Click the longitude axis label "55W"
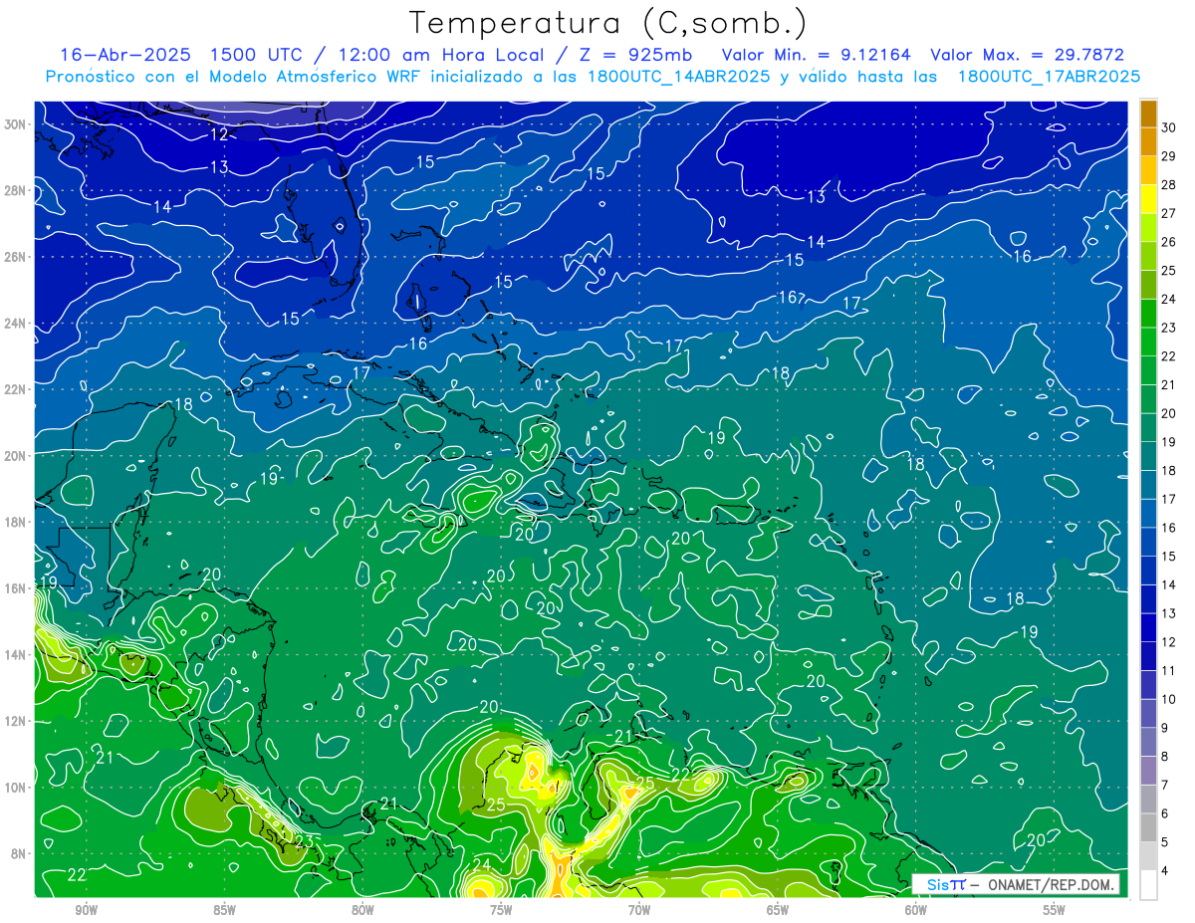Image resolution: width=1195 pixels, height=923 pixels. coord(1055,910)
